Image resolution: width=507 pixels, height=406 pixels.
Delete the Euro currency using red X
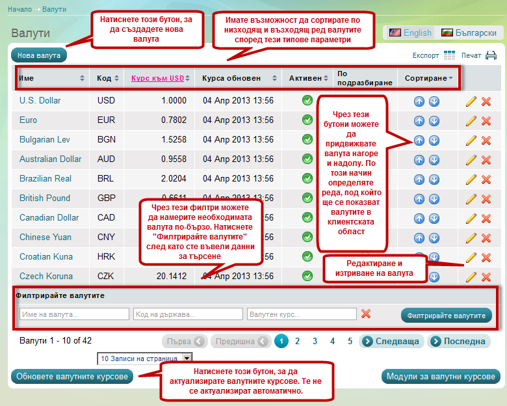pyautogui.click(x=486, y=120)
